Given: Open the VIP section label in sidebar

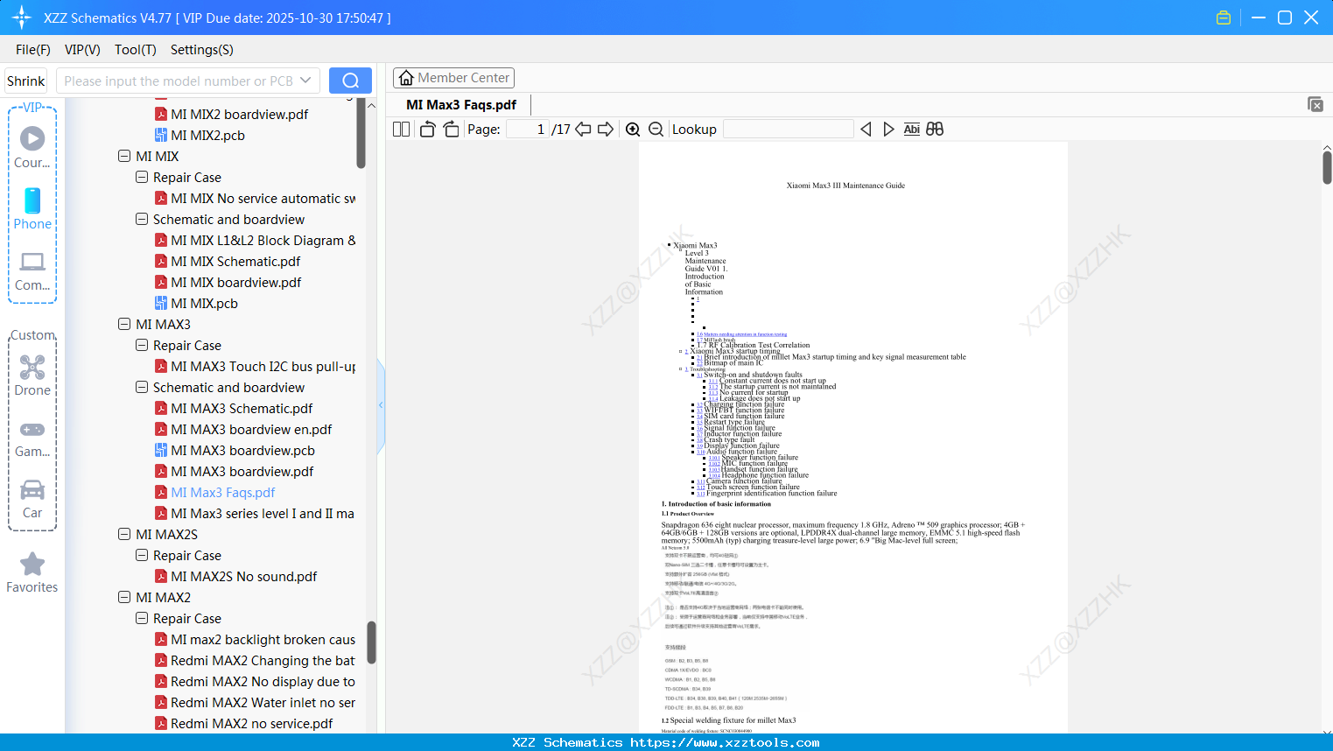Looking at the screenshot, I should click(x=32, y=108).
